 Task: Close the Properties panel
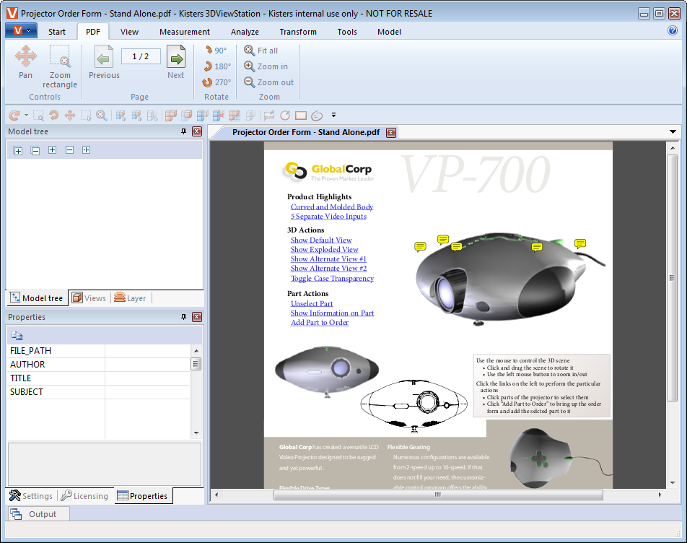pos(197,317)
